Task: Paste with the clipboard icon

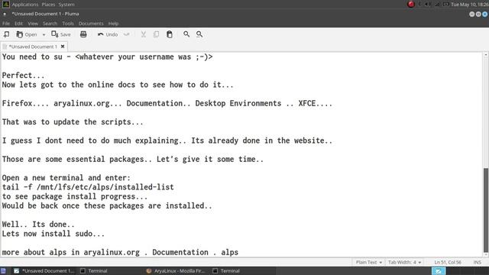Action: pyautogui.click(x=170, y=34)
